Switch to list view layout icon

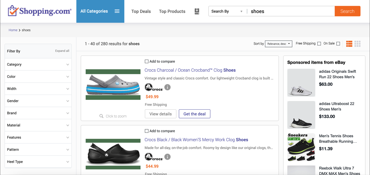pos(349,44)
